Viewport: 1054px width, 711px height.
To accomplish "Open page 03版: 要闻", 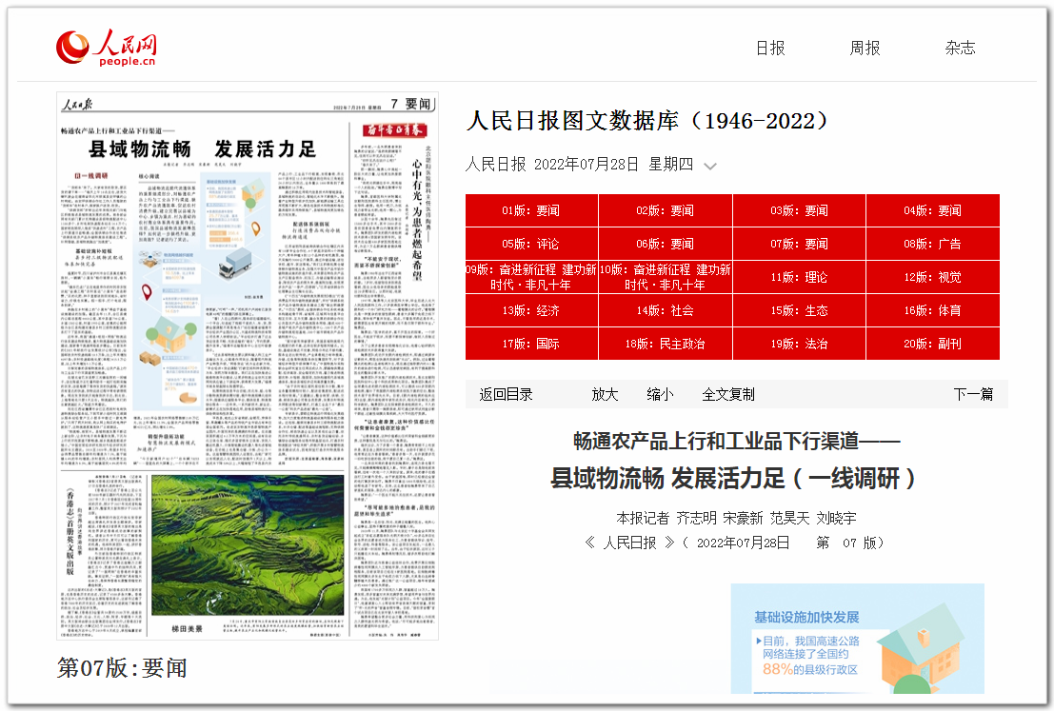I will click(x=799, y=210).
